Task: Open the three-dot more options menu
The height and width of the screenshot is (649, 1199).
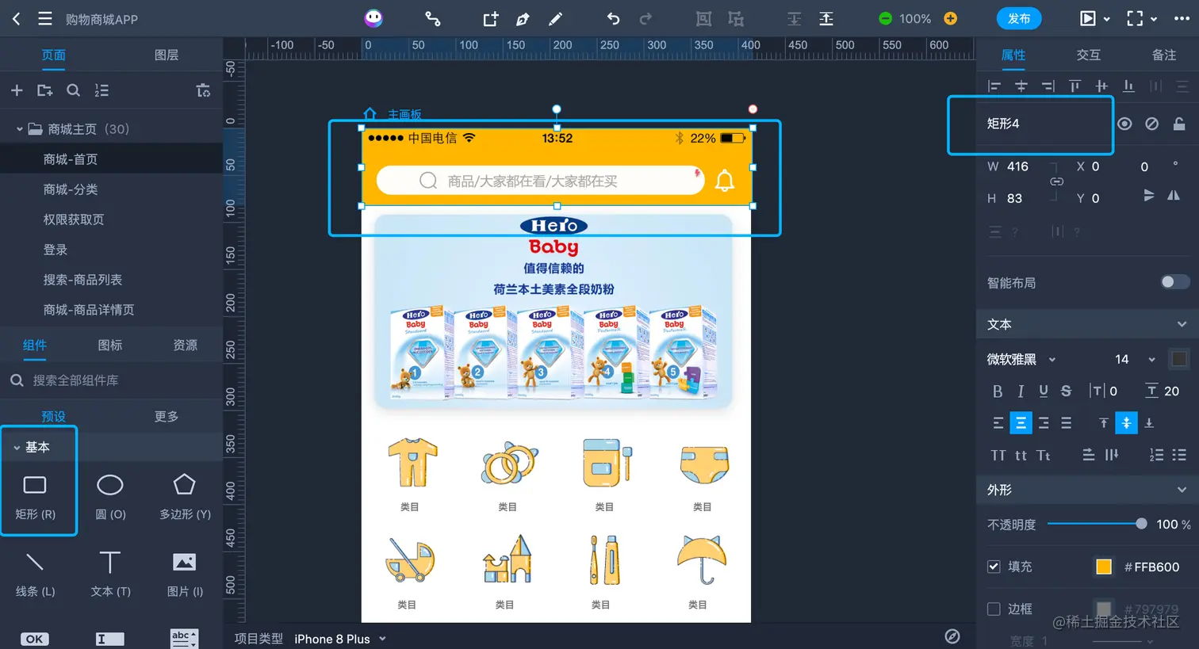Action: 1182,18
